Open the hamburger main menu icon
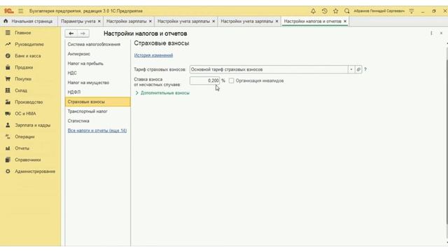 point(20,11)
